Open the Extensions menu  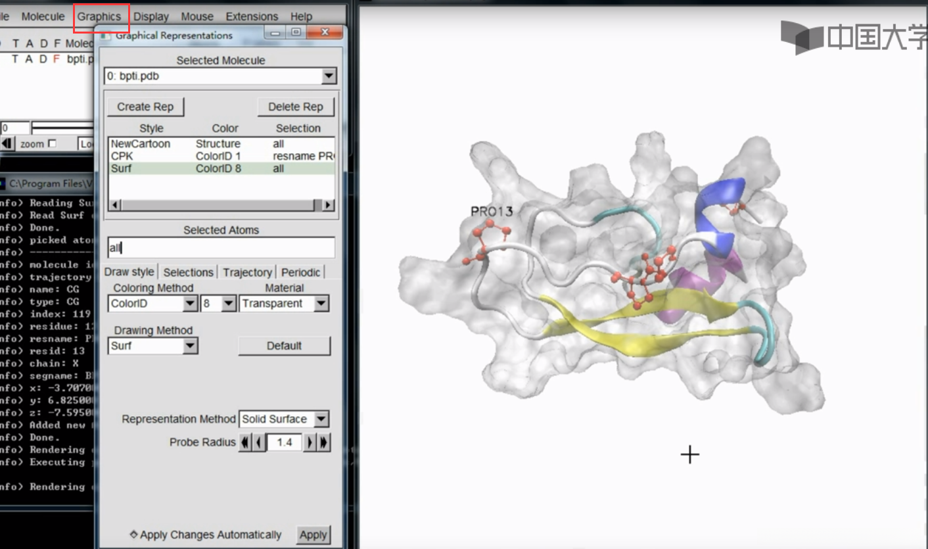(252, 16)
